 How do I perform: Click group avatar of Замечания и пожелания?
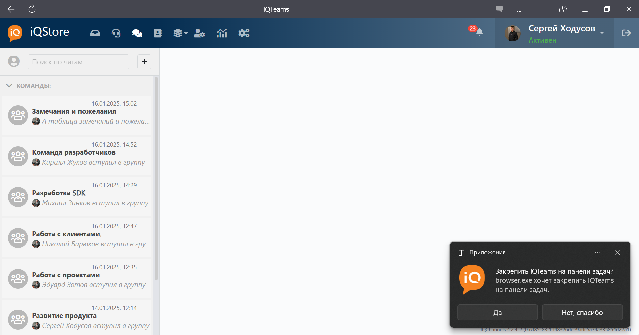pyautogui.click(x=18, y=115)
